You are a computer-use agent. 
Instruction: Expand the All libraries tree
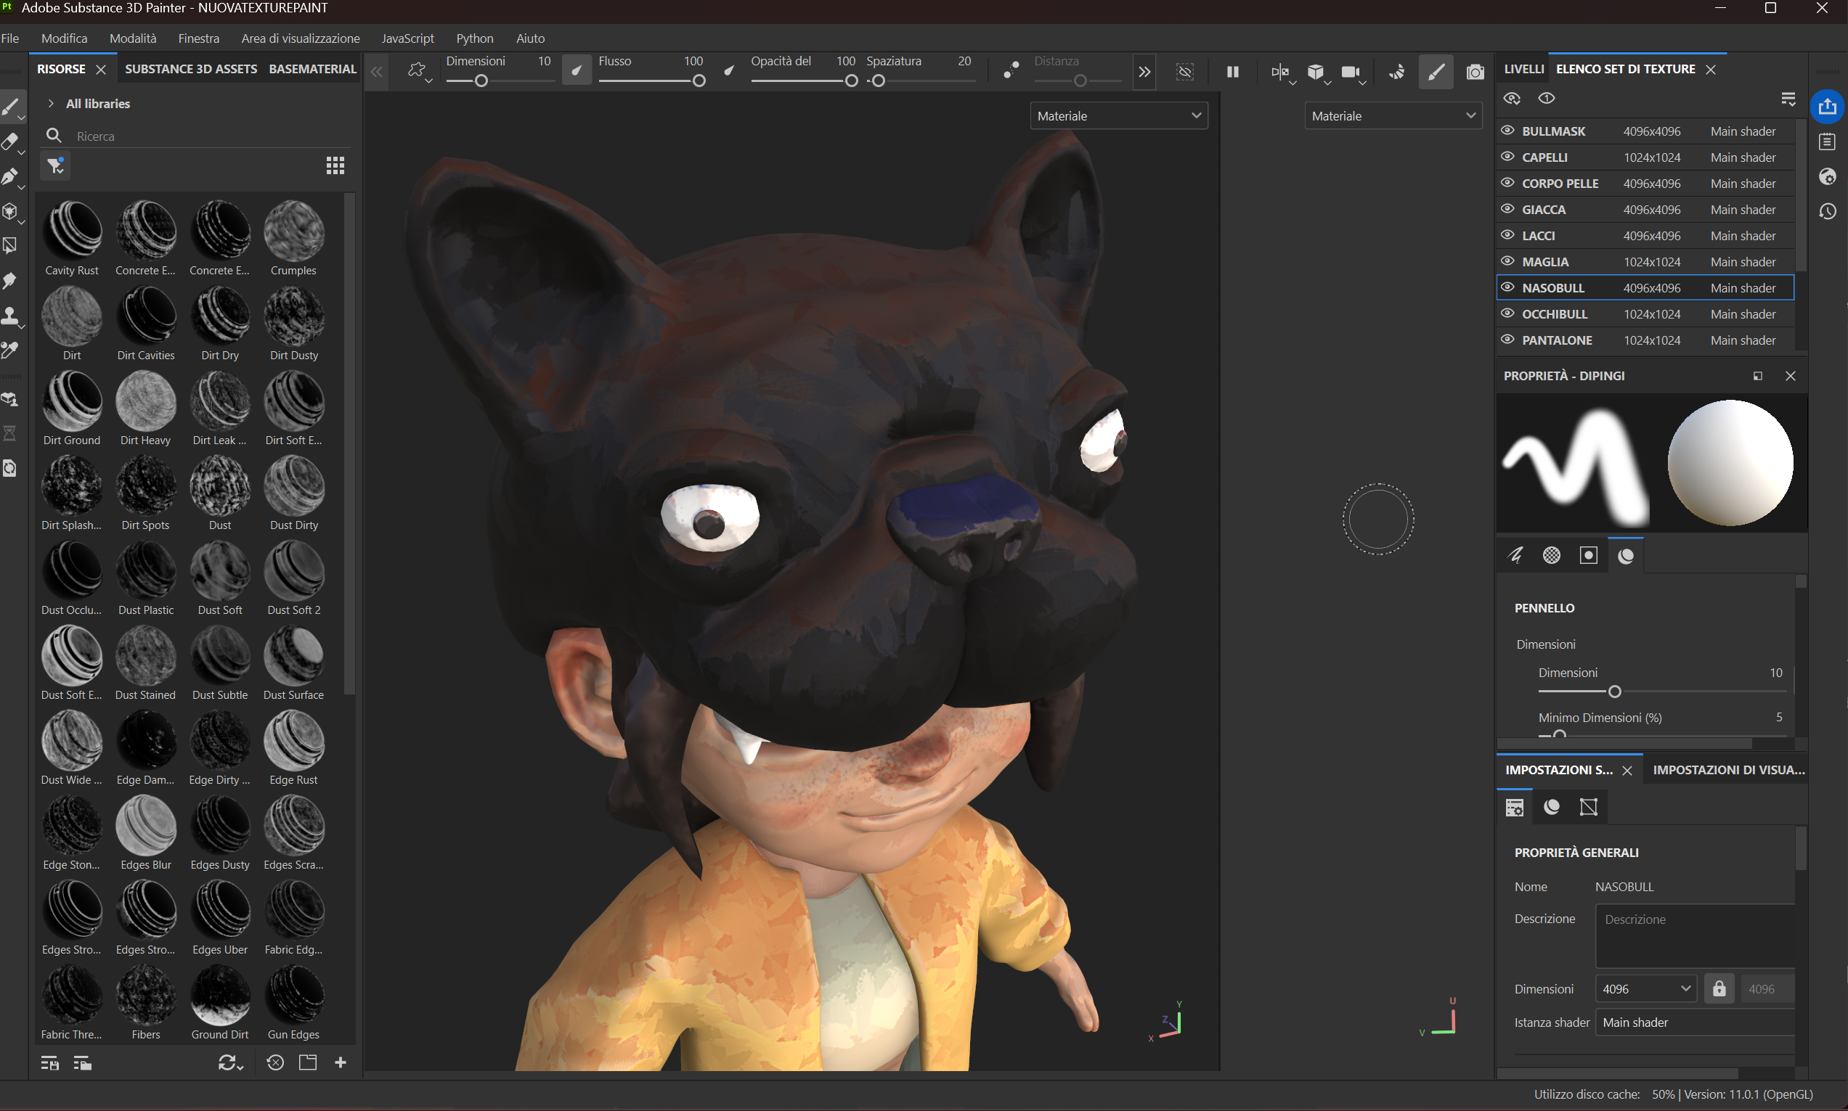tap(50, 103)
